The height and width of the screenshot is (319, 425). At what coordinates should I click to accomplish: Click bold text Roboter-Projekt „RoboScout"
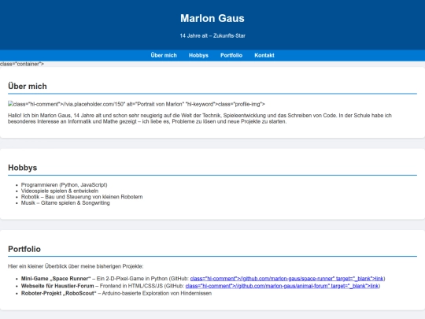point(58,293)
